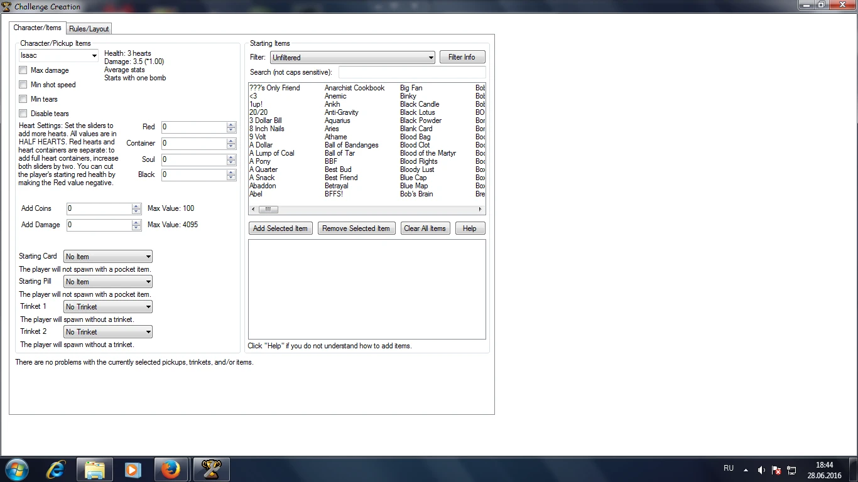
Task: Click the Container hearts value field
Action: [194, 143]
